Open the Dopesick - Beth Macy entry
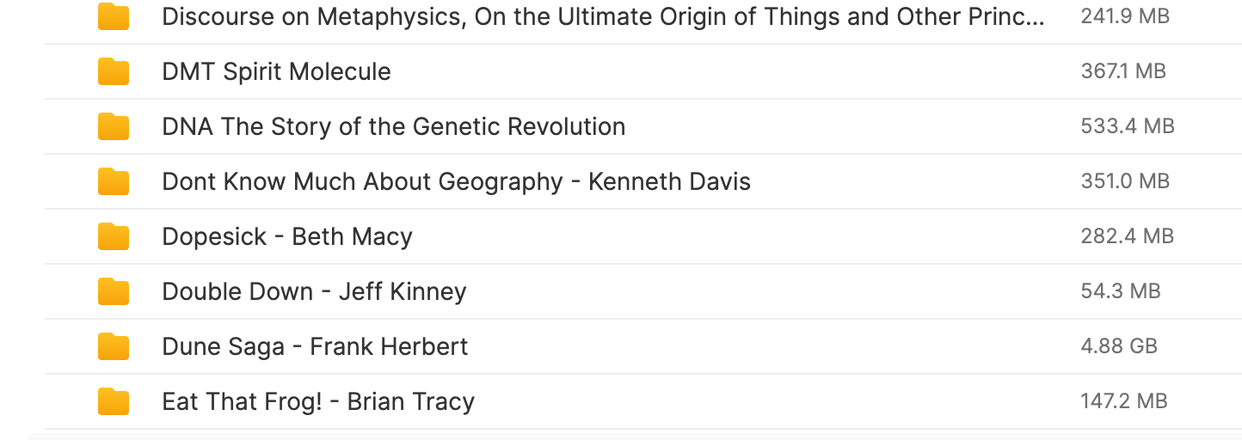Screen dimensions: 1242x440 pos(287,236)
